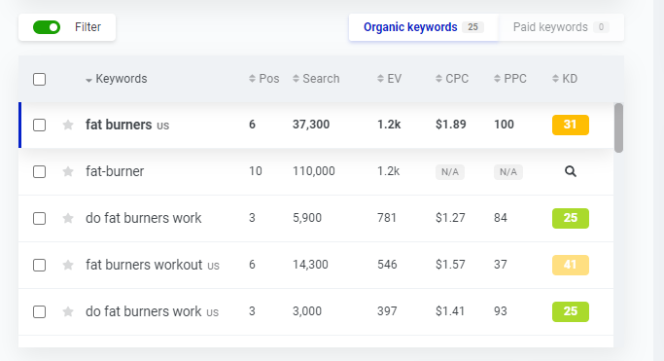Click the magnifier icon in fat-burner row

pos(571,171)
